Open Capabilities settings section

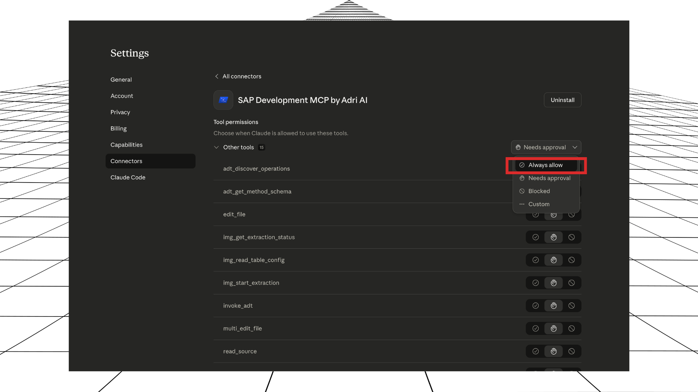(x=127, y=145)
